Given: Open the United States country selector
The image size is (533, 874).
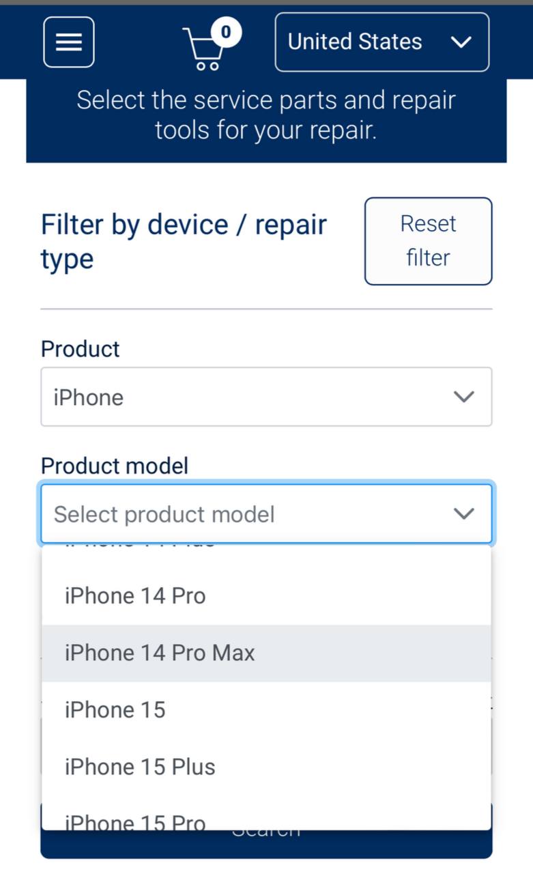Looking at the screenshot, I should click(x=382, y=42).
